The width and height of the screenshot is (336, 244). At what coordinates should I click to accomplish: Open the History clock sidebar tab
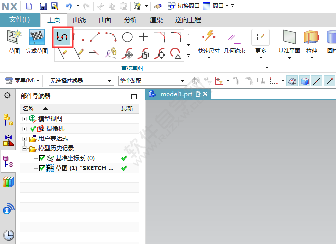coord(8,235)
